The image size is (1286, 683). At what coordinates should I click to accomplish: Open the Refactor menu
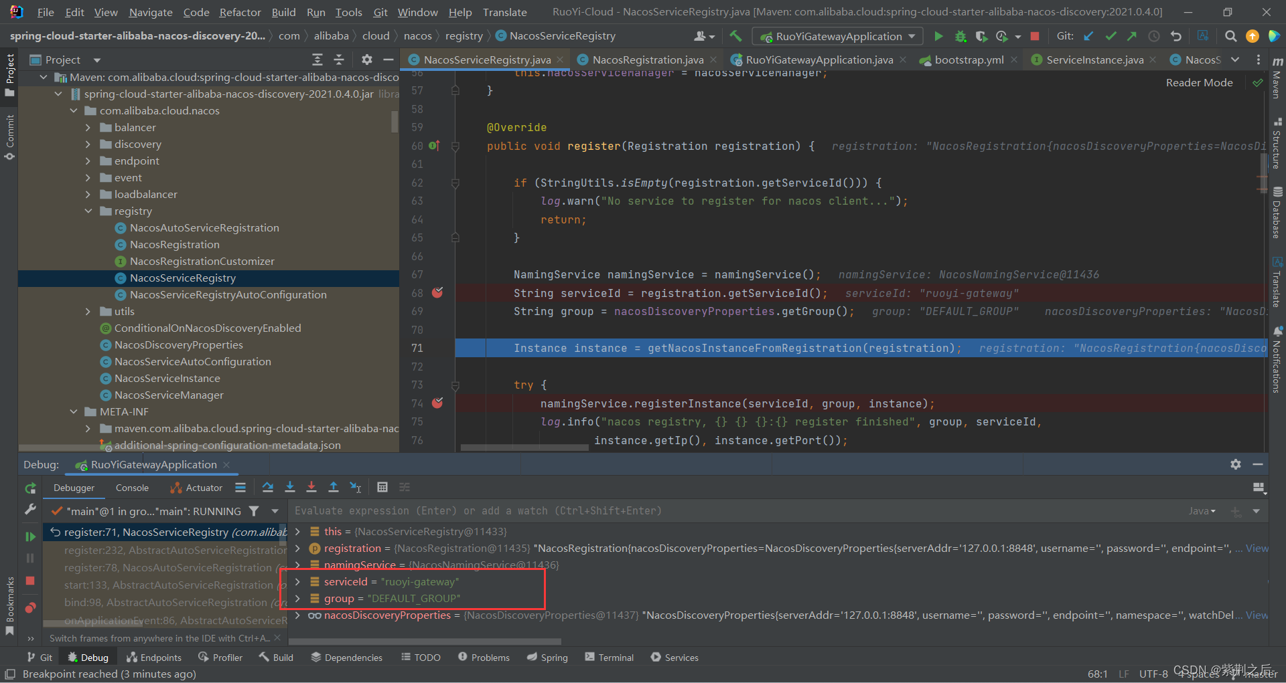pos(240,12)
